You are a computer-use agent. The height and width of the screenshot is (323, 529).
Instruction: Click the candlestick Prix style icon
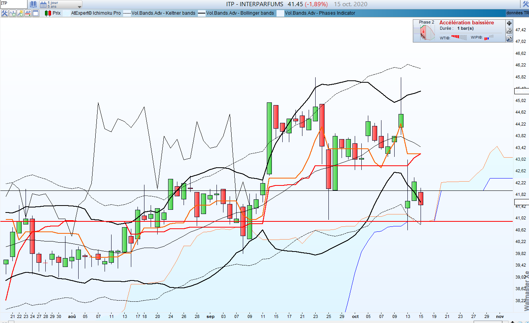(x=48, y=13)
